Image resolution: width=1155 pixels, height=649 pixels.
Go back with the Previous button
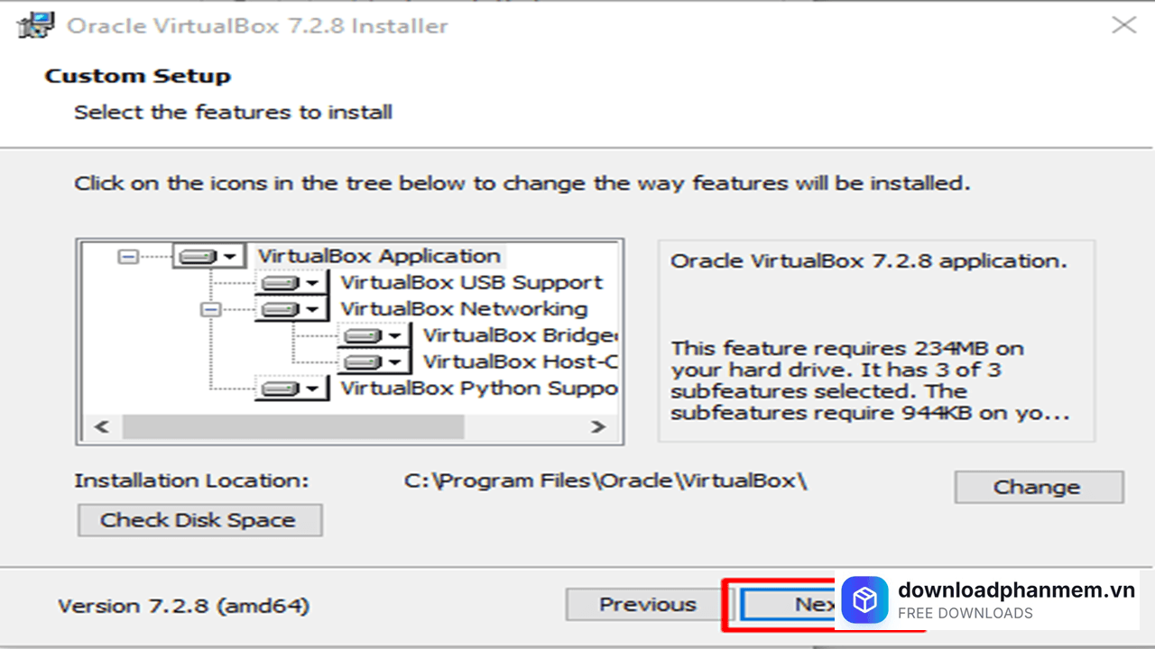point(647,605)
